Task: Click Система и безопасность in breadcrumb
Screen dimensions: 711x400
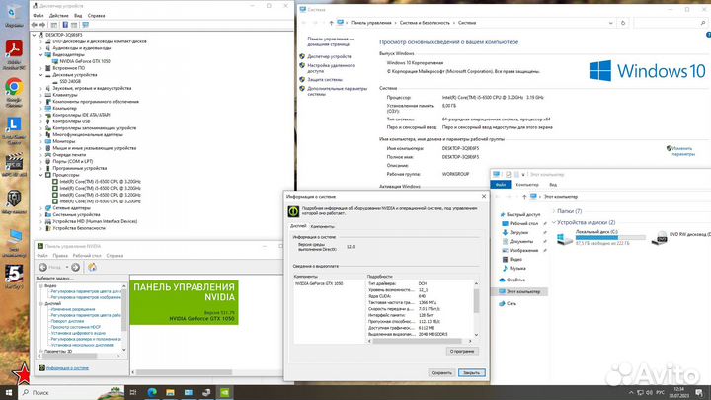Action: point(425,23)
